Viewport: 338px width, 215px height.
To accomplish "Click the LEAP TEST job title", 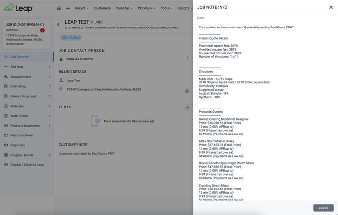I will click(77, 22).
